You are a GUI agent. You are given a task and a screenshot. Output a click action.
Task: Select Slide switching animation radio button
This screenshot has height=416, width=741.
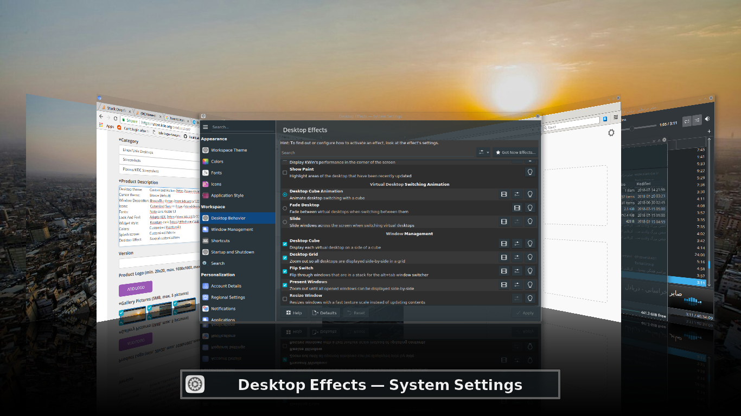(285, 222)
